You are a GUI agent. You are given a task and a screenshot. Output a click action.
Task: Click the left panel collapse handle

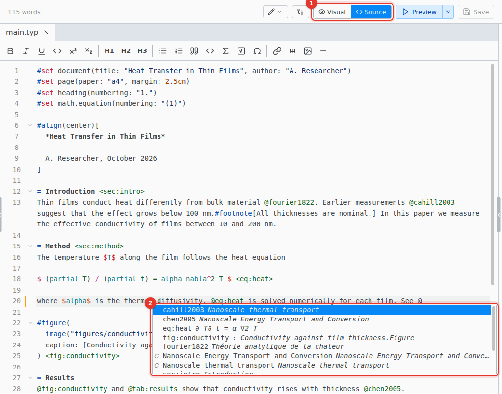[x=1, y=215]
